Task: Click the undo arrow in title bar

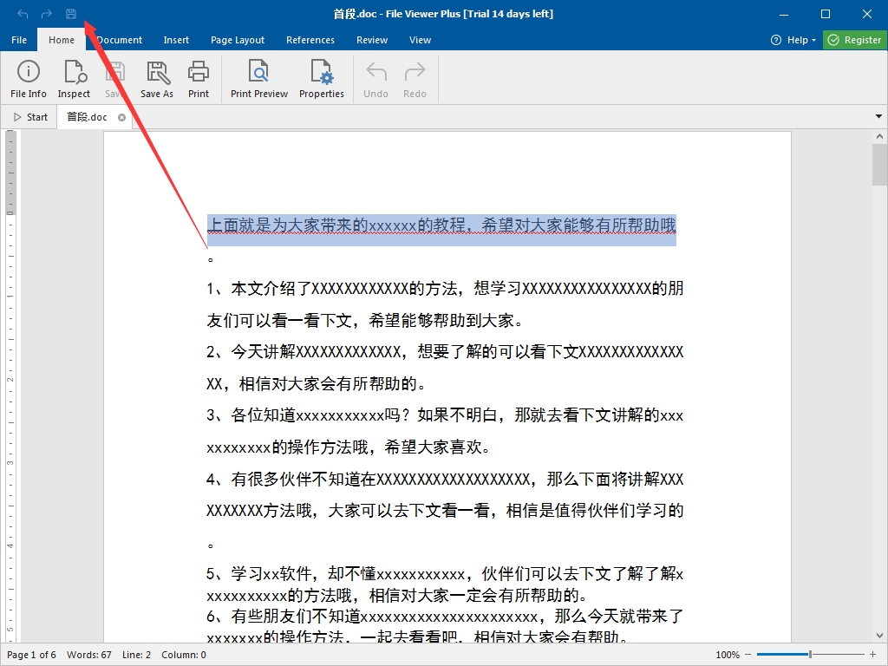Action: coord(23,14)
